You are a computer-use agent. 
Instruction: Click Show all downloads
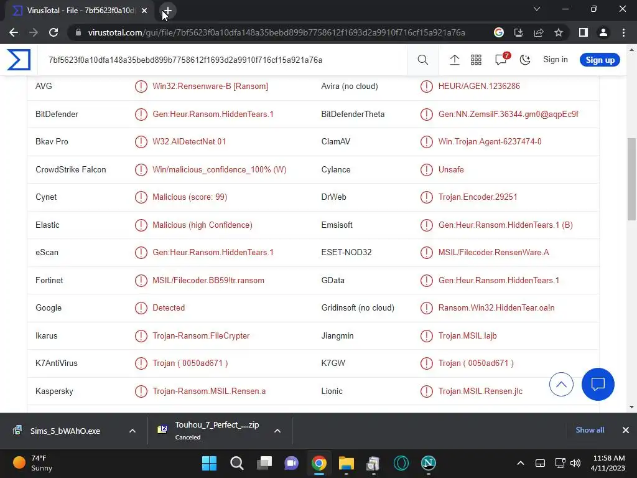590,430
